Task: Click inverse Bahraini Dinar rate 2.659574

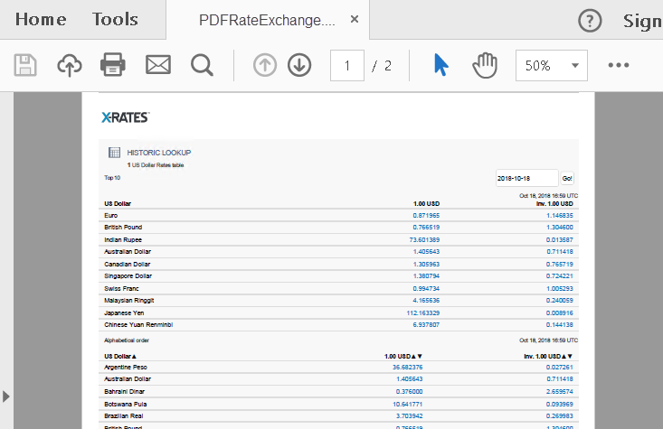Action: 559,391
